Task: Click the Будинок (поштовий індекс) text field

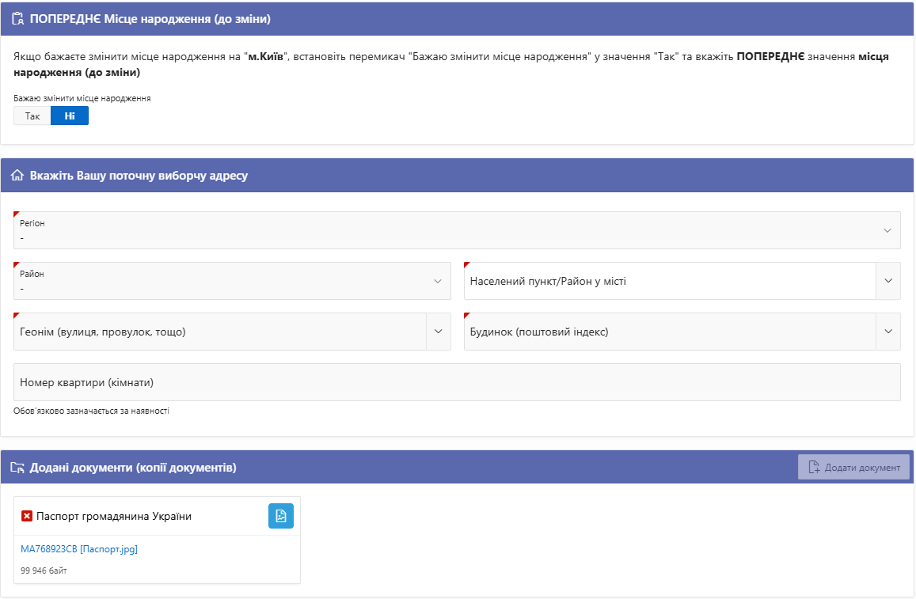Action: [669, 332]
